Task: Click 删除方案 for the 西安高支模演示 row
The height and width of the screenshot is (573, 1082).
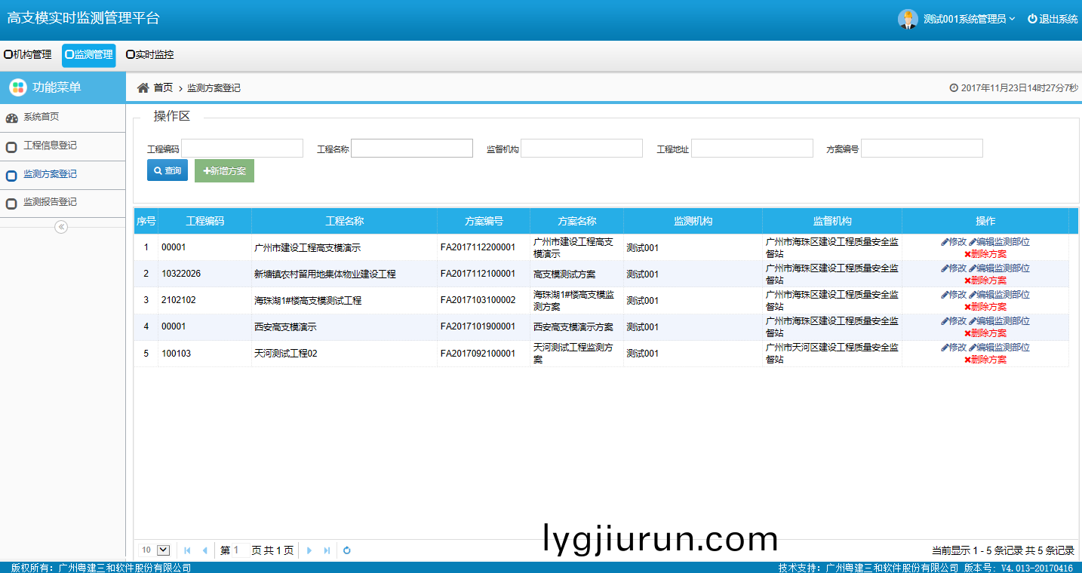Action: pos(985,333)
